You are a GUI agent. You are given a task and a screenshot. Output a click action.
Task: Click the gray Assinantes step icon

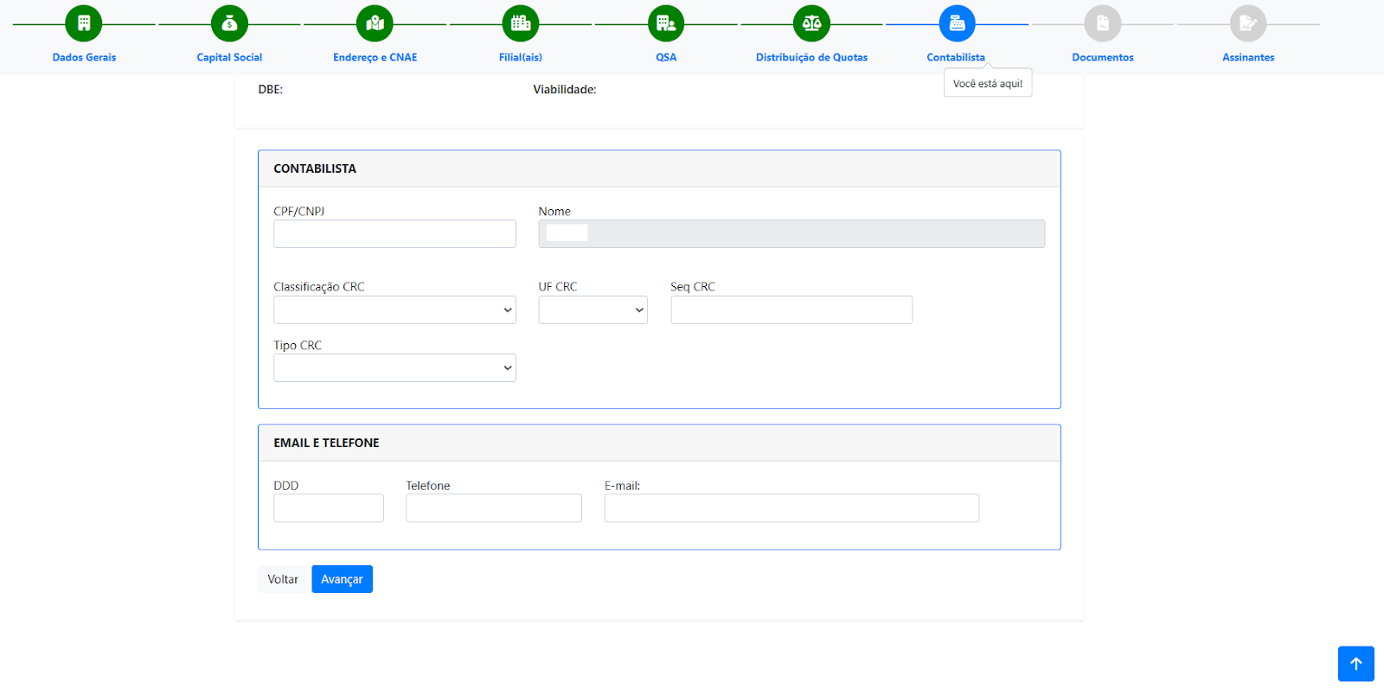point(1248,23)
